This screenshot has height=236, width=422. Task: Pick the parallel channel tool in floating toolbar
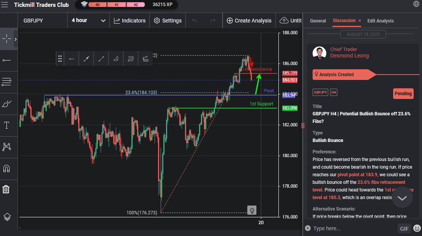[116, 59]
